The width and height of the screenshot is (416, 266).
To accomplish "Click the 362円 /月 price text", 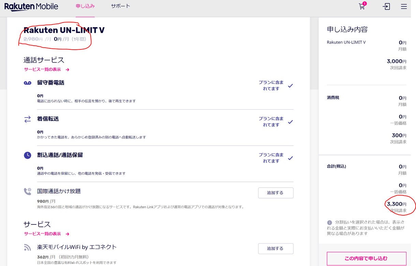I will [x=46, y=257].
